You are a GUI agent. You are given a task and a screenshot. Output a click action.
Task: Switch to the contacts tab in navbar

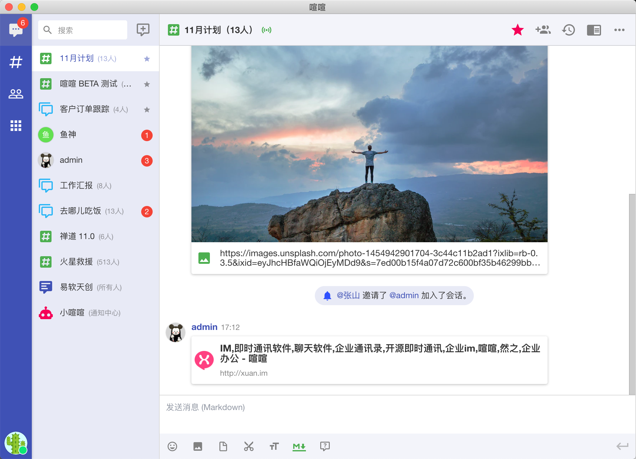[16, 94]
